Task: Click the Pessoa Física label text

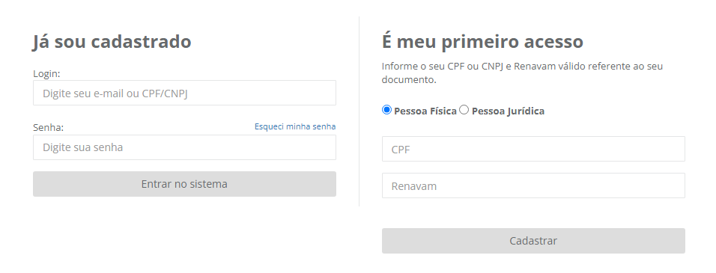Action: tap(425, 111)
